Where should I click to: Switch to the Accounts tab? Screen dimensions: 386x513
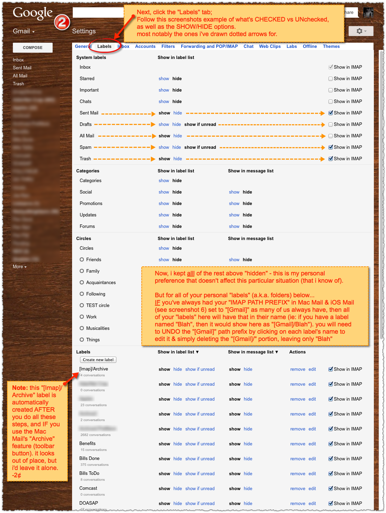(x=145, y=46)
